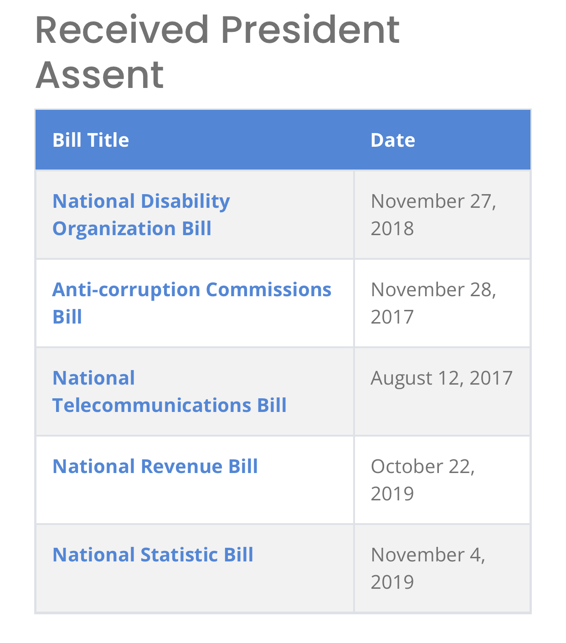
Task: Click the Bill Title column header
Action: tap(91, 140)
